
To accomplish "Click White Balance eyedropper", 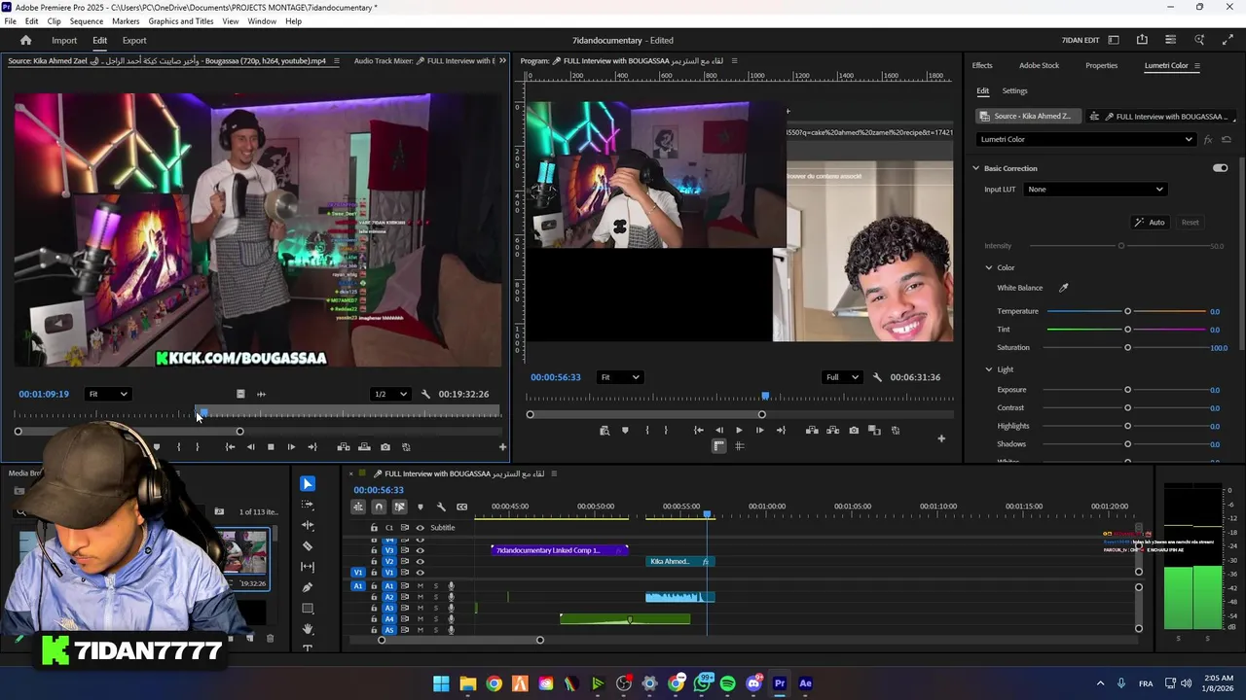I will click(x=1064, y=288).
